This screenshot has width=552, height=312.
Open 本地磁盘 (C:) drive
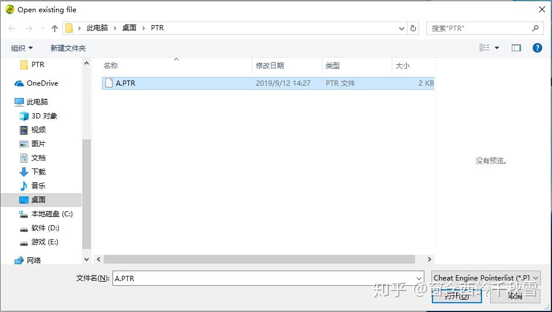pos(46,214)
